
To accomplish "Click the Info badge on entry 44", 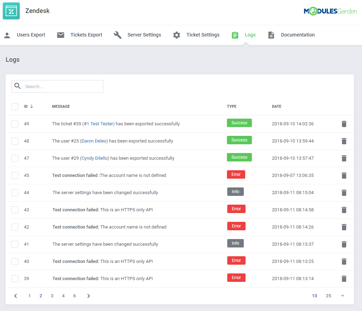I will pyautogui.click(x=235, y=192).
